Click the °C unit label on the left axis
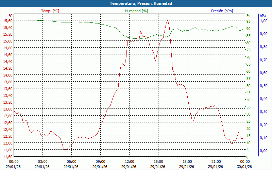The width and height of the screenshot is (272, 170). pos(10,16)
